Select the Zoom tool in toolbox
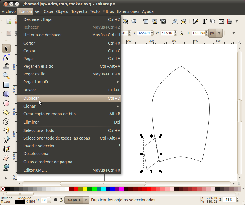 6,76
